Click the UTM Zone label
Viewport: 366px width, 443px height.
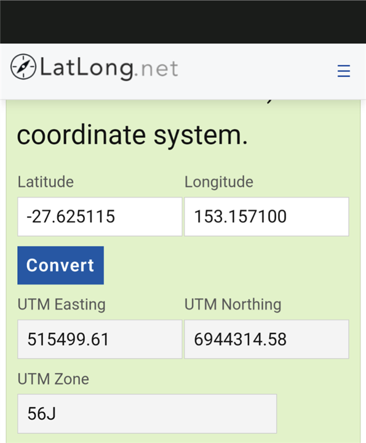(54, 379)
